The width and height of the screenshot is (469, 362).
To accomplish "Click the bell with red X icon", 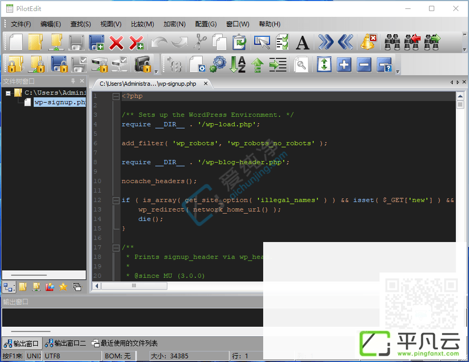I will [368, 42].
